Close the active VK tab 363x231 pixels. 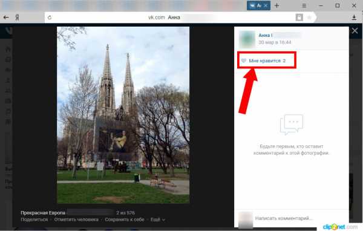point(266,5)
